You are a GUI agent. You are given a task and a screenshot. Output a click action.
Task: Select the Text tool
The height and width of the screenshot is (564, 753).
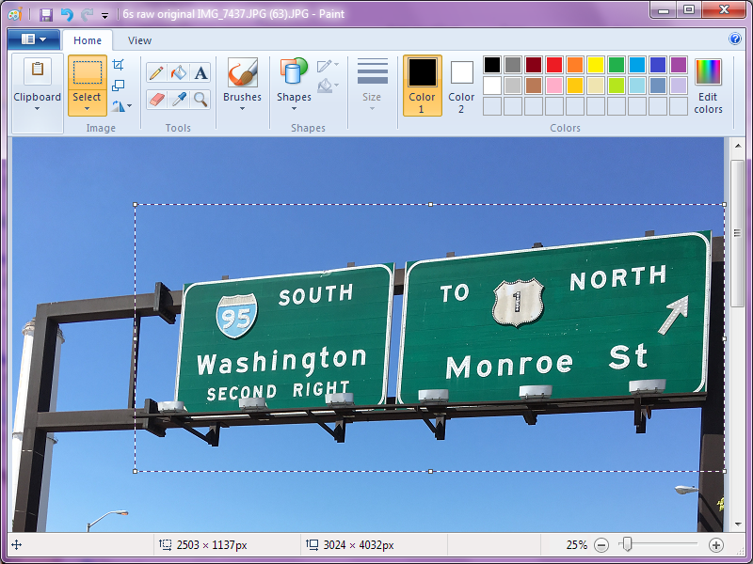click(200, 73)
